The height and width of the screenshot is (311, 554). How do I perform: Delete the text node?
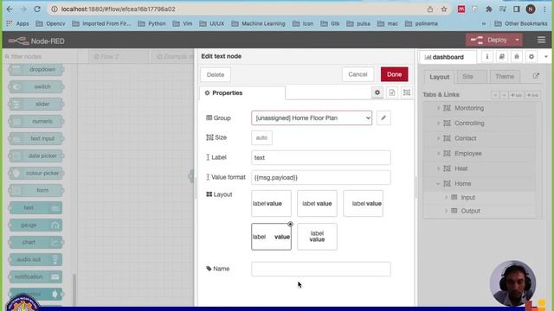(216, 75)
